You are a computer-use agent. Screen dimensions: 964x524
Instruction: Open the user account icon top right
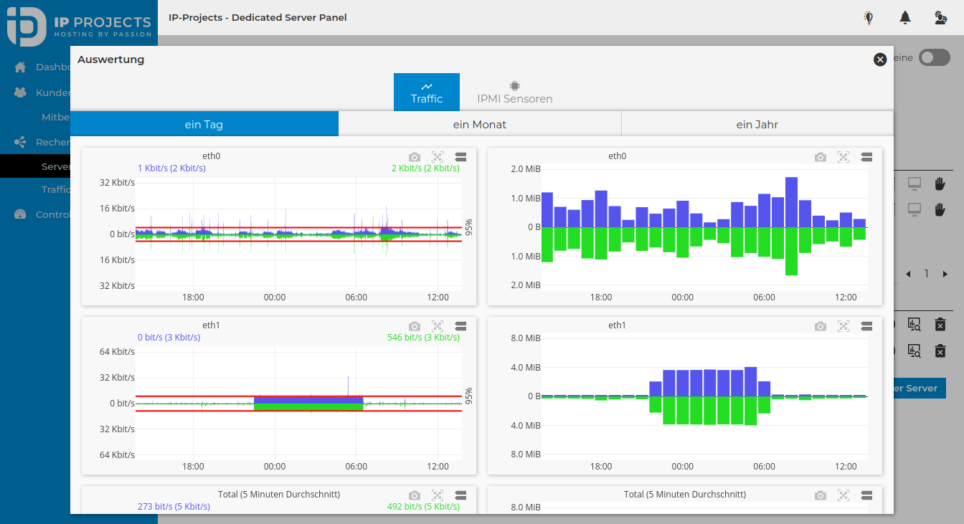click(x=940, y=17)
